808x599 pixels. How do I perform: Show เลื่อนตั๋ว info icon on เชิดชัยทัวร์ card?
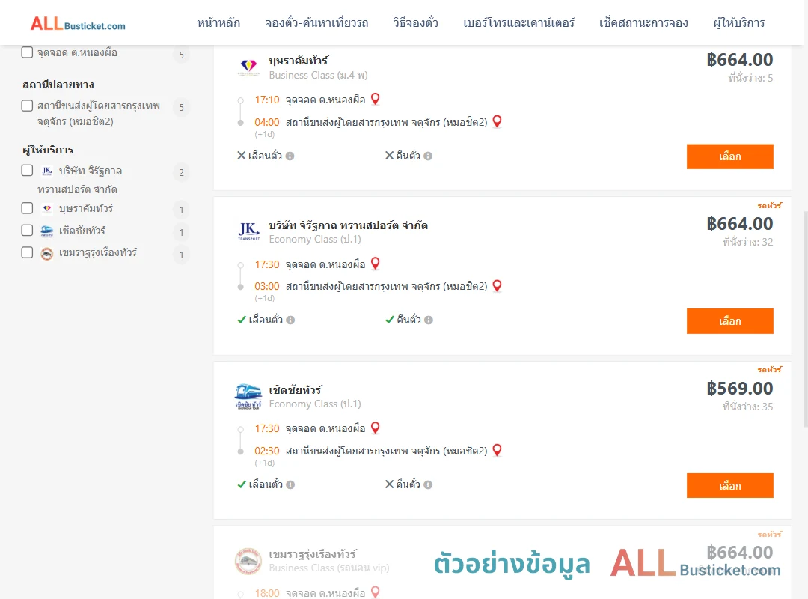(290, 484)
